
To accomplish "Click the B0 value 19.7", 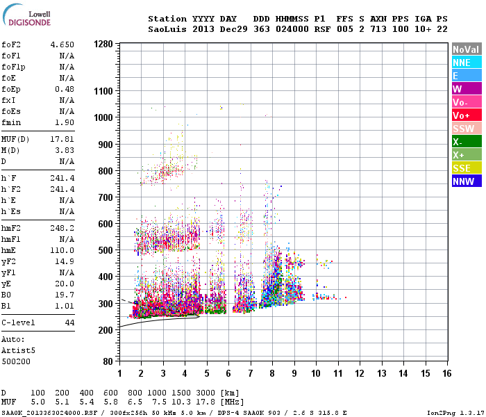I will [65, 295].
